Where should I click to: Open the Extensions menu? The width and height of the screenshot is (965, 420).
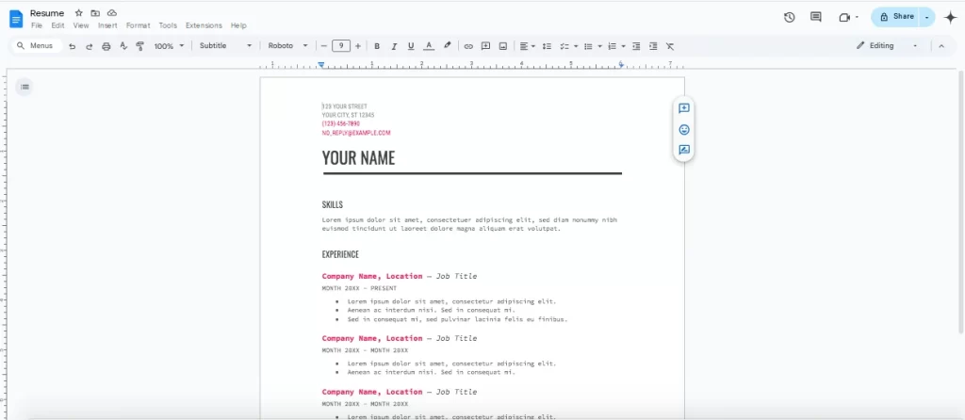204,25
